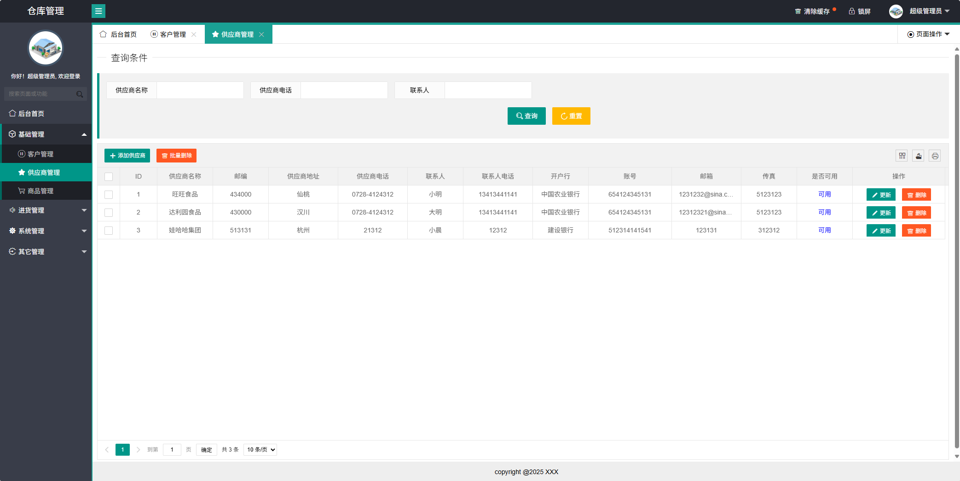
Task: Open the column filter grid icon
Action: (x=902, y=156)
